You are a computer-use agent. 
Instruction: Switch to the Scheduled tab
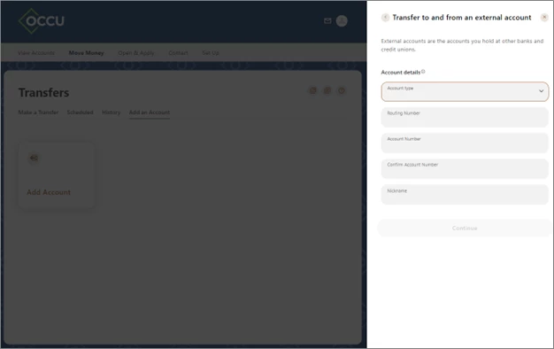click(81, 112)
